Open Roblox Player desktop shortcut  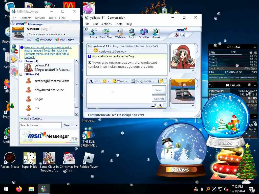point(89,160)
